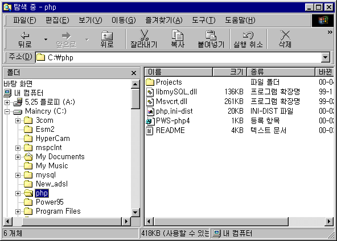Expand the mspclnt folder node

click(x=18, y=148)
